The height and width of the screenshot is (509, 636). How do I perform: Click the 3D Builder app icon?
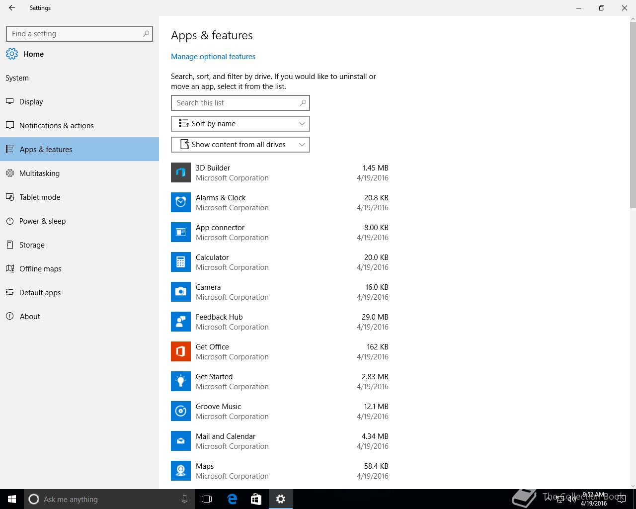(x=181, y=172)
